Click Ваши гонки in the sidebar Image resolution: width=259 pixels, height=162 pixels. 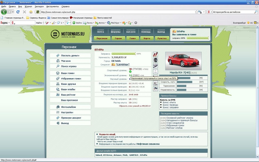pyautogui.click(x=70, y=73)
